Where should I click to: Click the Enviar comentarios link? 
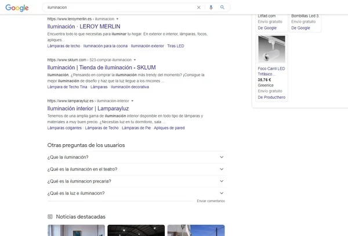(211, 201)
